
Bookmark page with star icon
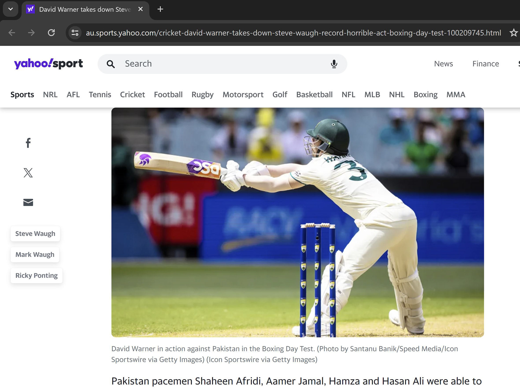(x=513, y=33)
